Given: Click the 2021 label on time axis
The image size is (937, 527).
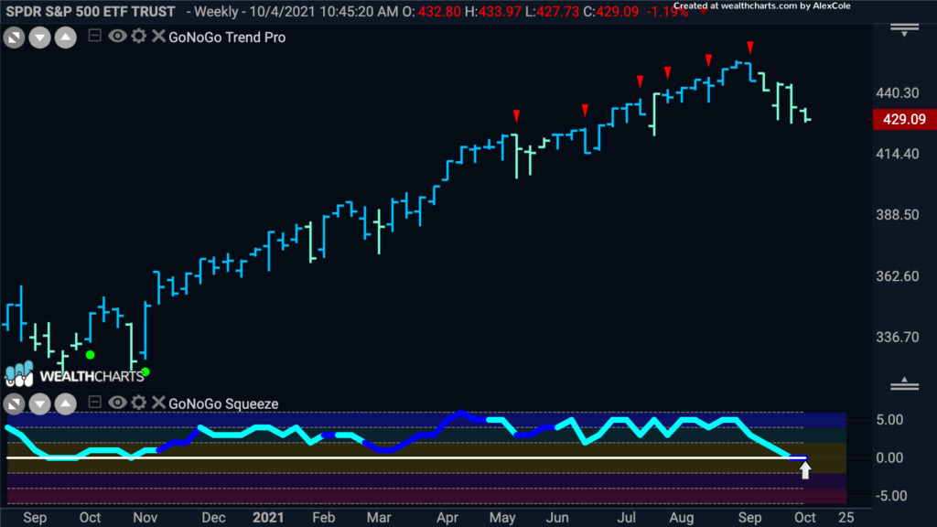Looking at the screenshot, I should point(268,518).
